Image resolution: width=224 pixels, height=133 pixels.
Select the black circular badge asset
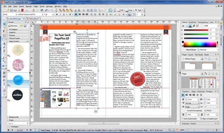tap(17, 95)
